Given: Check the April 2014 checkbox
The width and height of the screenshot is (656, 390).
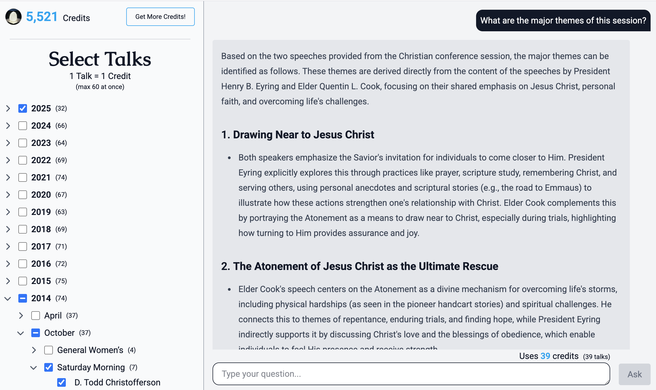Looking at the screenshot, I should 36,316.
